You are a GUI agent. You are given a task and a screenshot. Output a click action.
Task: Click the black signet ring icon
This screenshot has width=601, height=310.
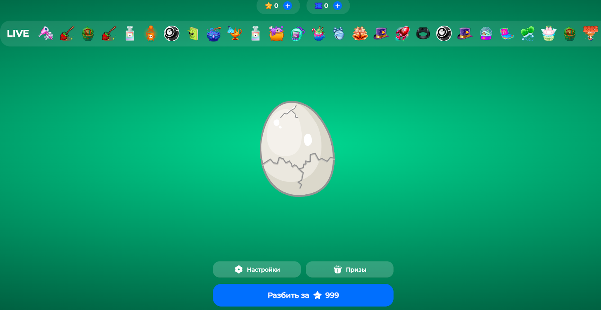coord(423,33)
